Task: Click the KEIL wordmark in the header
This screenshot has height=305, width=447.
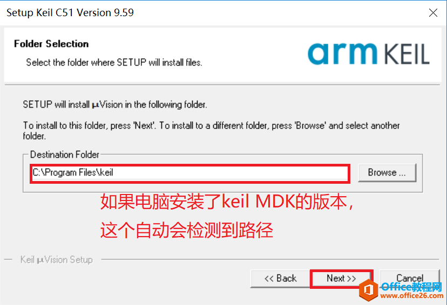Action: (406, 54)
